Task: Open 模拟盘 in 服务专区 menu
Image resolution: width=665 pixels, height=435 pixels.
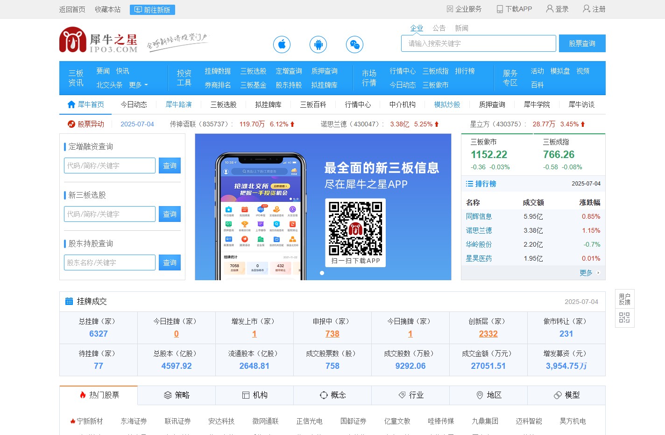Action: click(560, 71)
